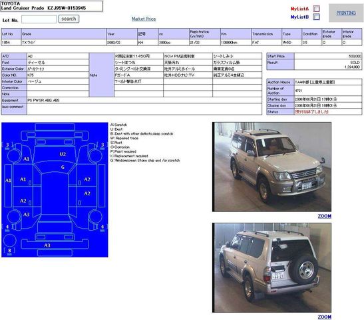Click the year value 2000/03

[x=114, y=43]
